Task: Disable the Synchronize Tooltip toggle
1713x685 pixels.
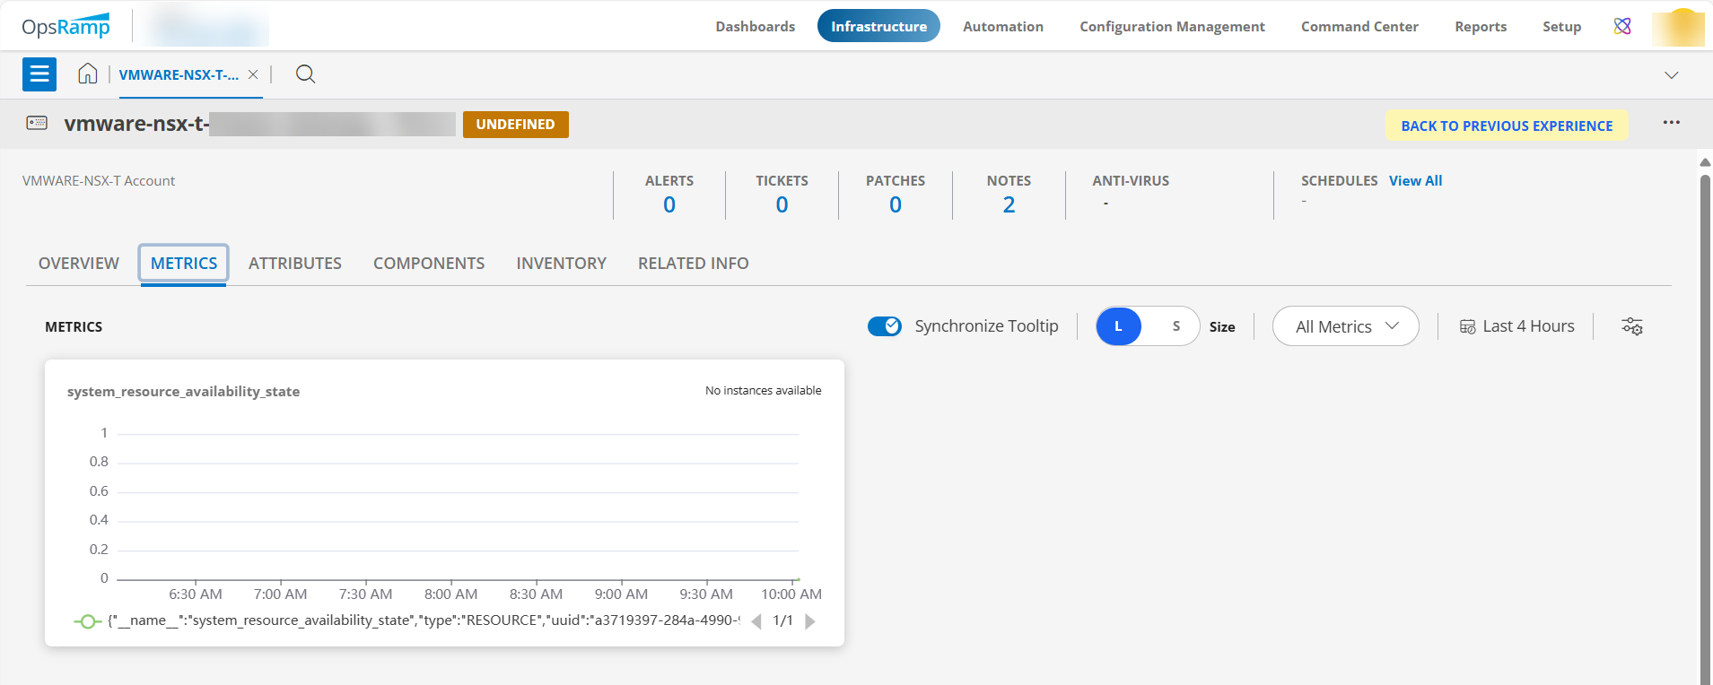Action: click(x=885, y=326)
